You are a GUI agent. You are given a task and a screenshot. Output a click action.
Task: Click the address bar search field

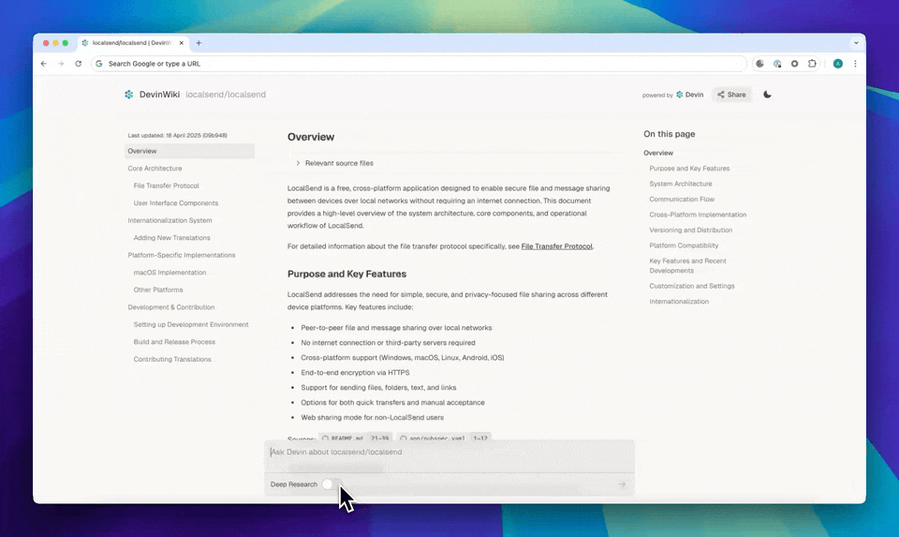[419, 64]
